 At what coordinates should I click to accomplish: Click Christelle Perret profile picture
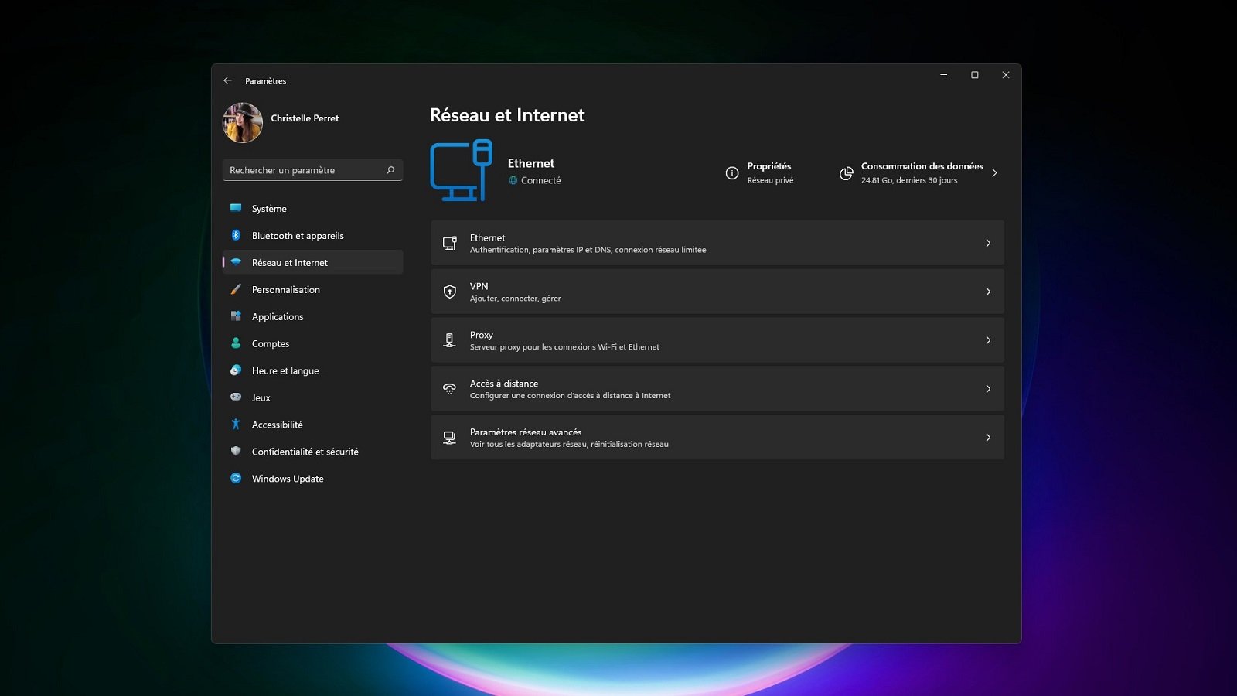coord(243,122)
